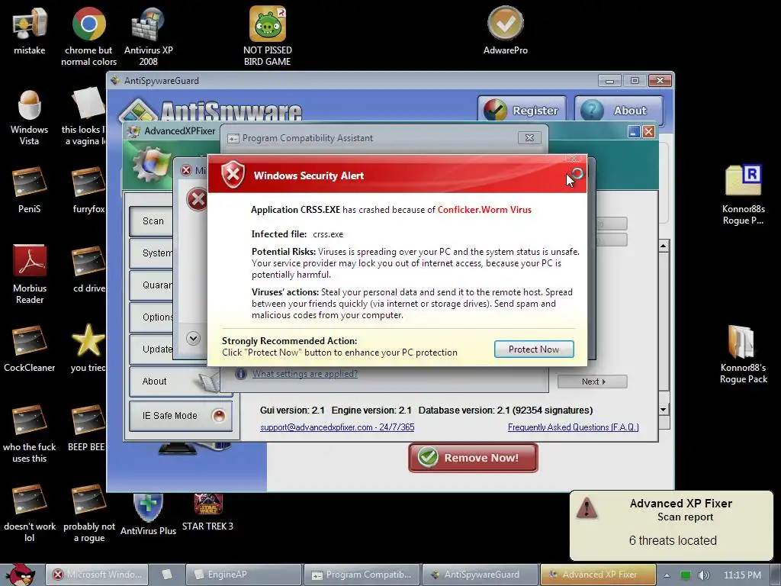The image size is (781, 586).
Task: Click the volume speaker tray icon
Action: point(703,575)
